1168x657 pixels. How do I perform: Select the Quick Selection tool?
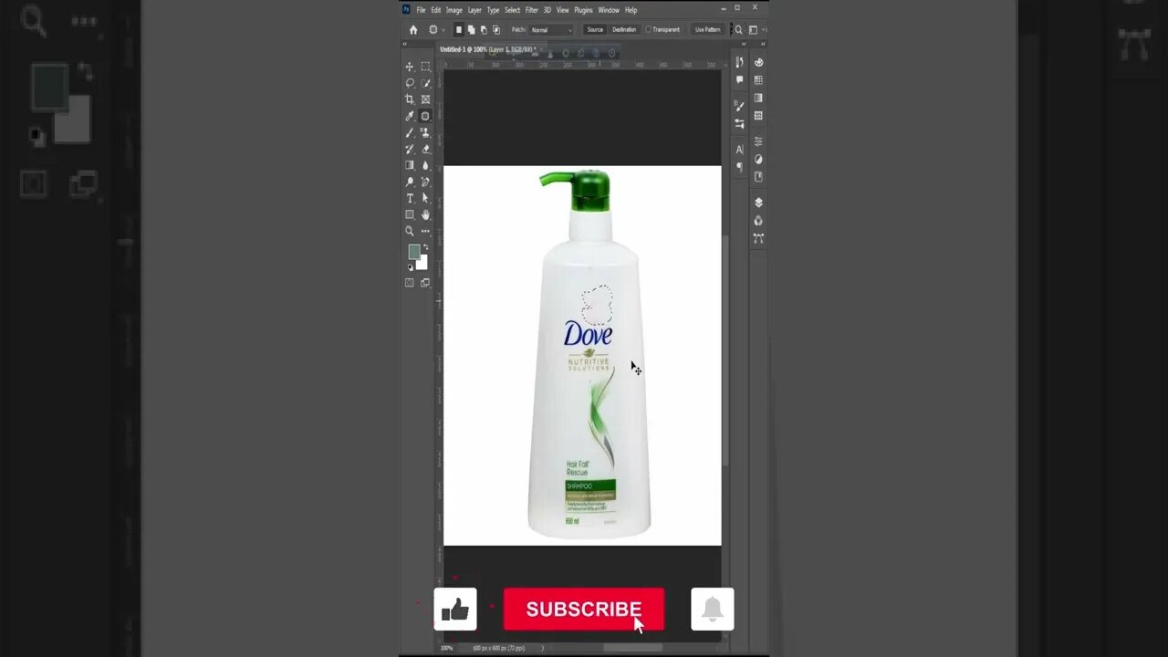click(x=425, y=83)
